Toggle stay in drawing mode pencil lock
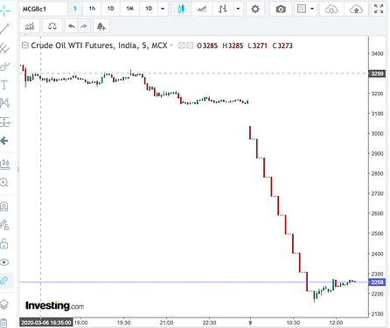The image size is (390, 328). [4, 225]
